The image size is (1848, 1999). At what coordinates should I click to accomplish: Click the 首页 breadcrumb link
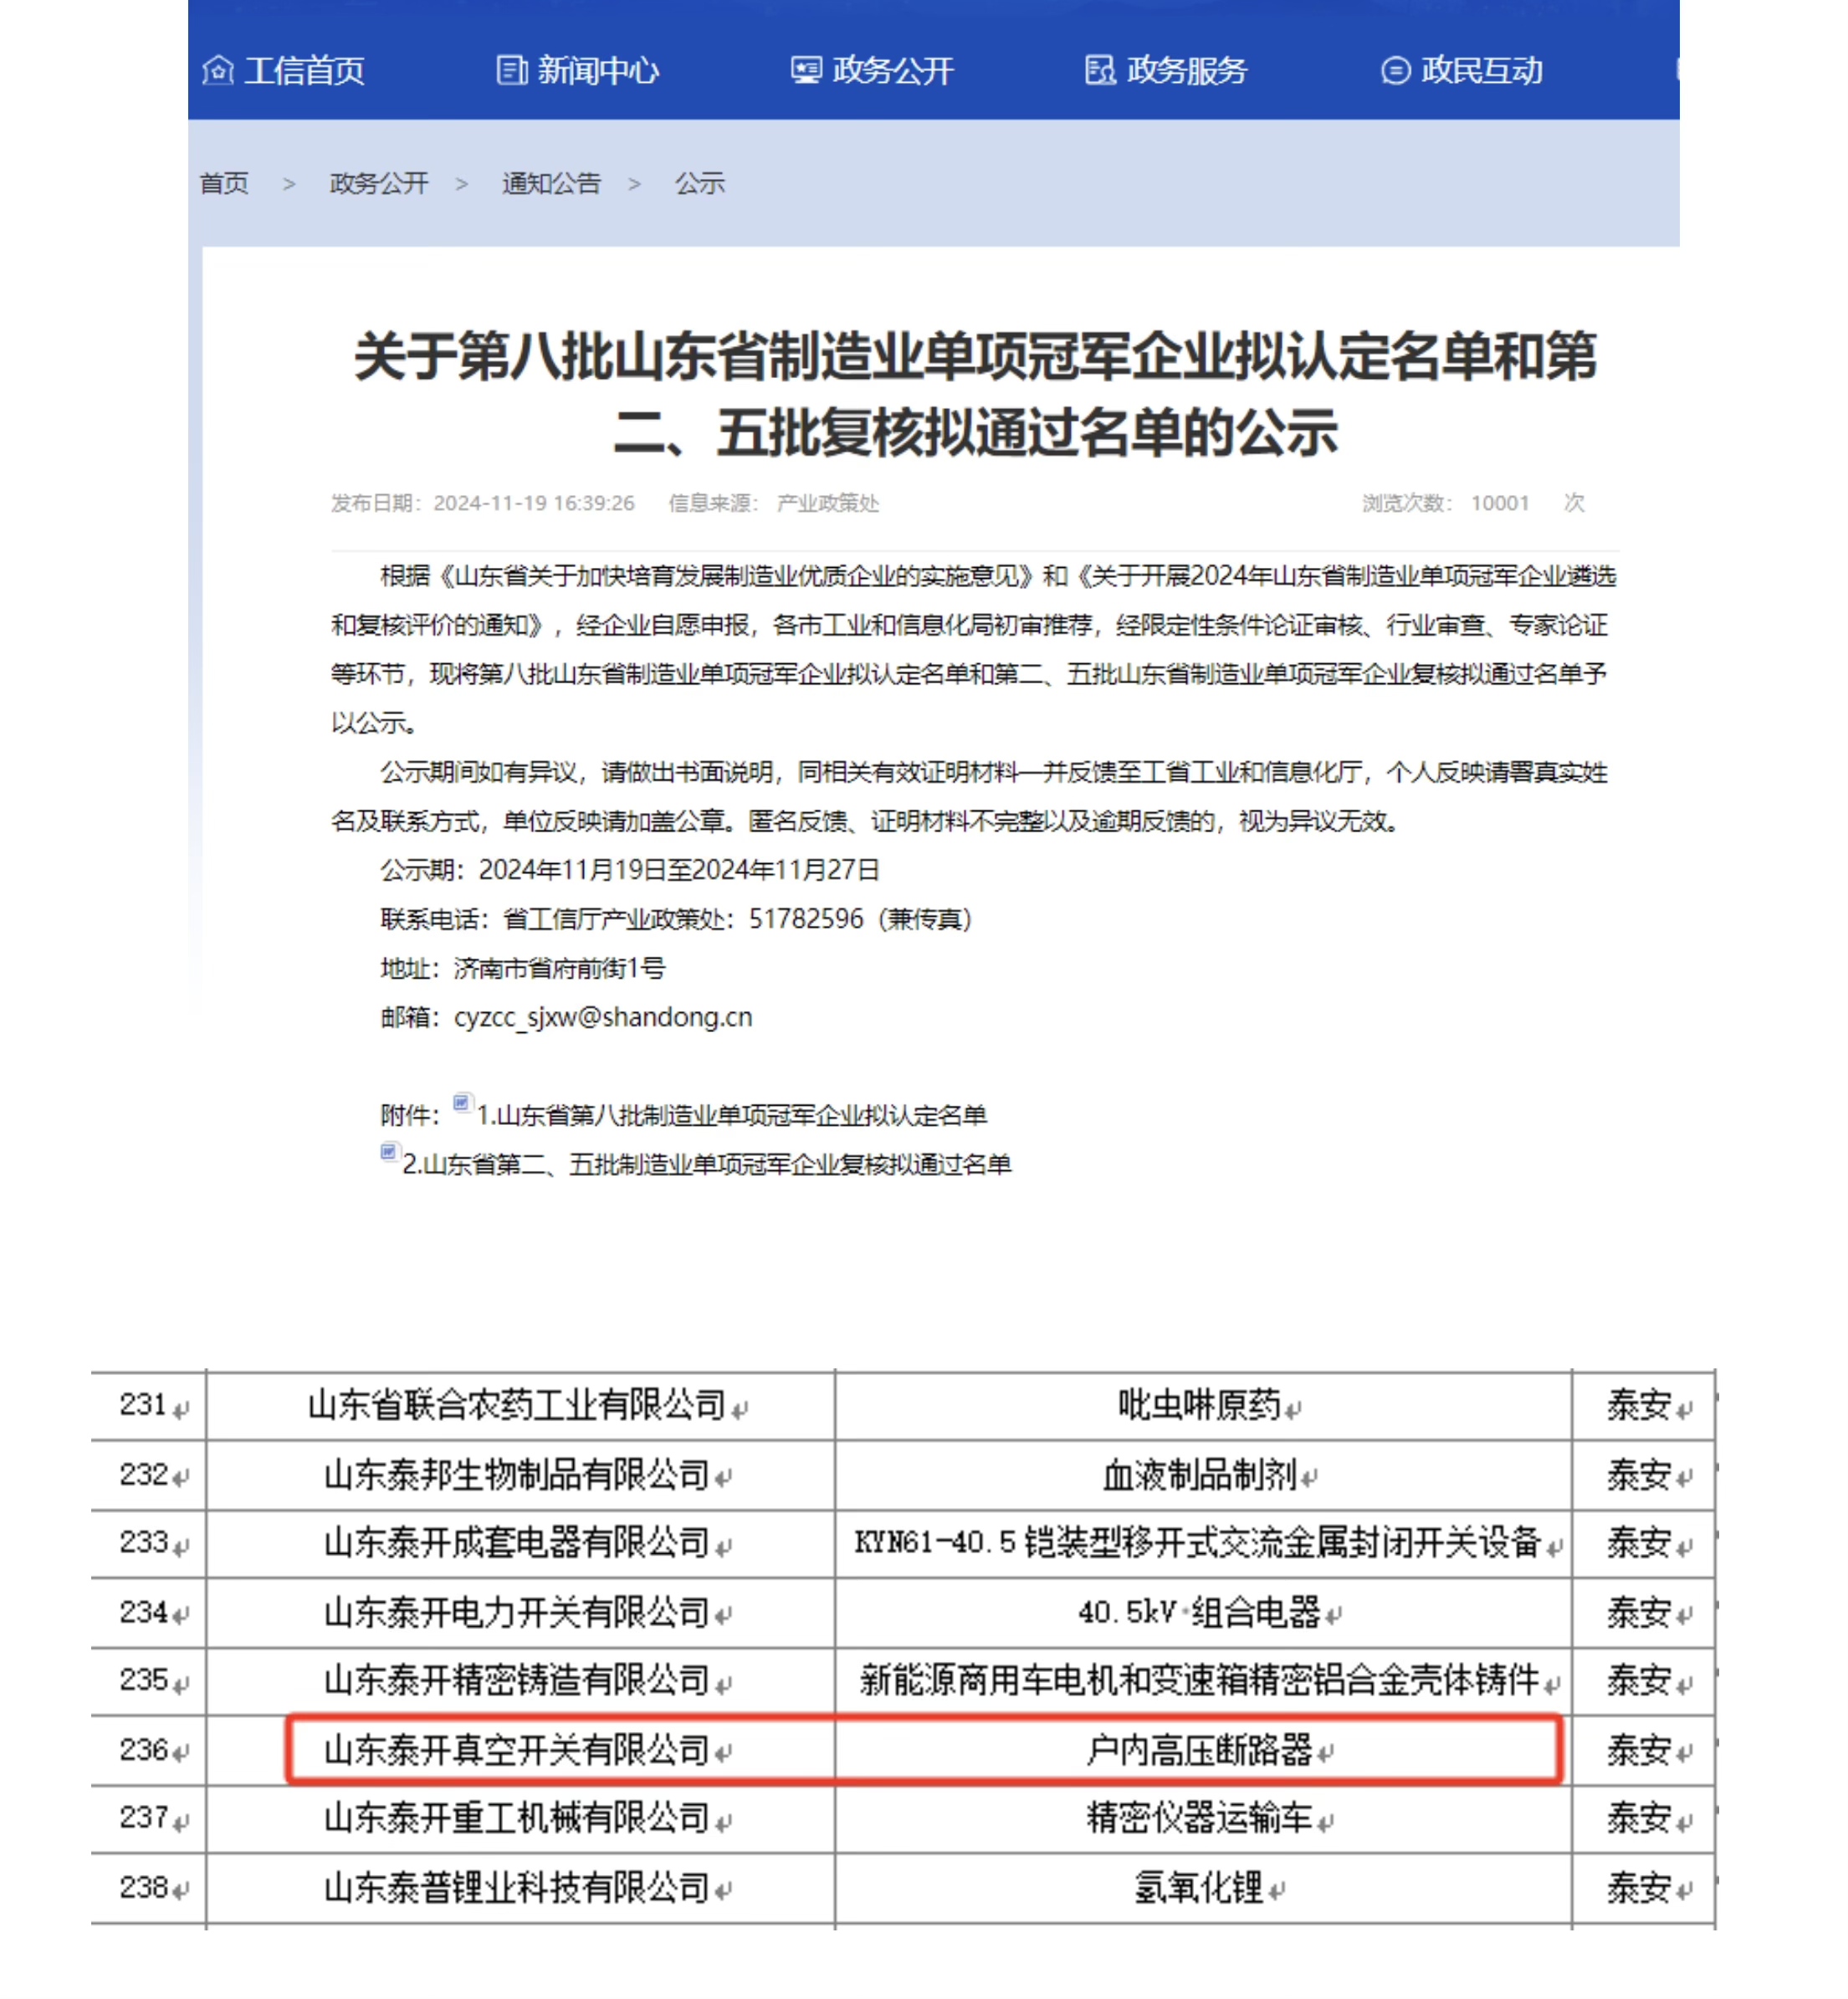(x=224, y=183)
